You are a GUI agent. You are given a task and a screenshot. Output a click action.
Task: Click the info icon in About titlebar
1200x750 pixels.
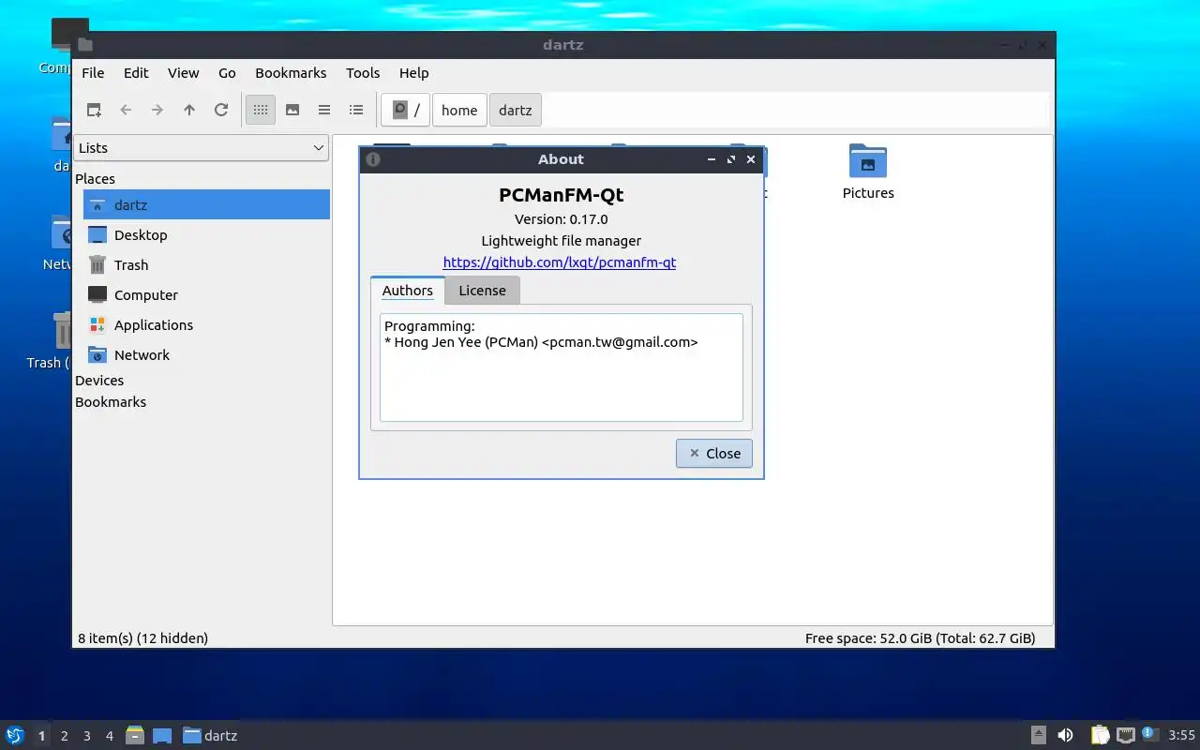pyautogui.click(x=373, y=159)
